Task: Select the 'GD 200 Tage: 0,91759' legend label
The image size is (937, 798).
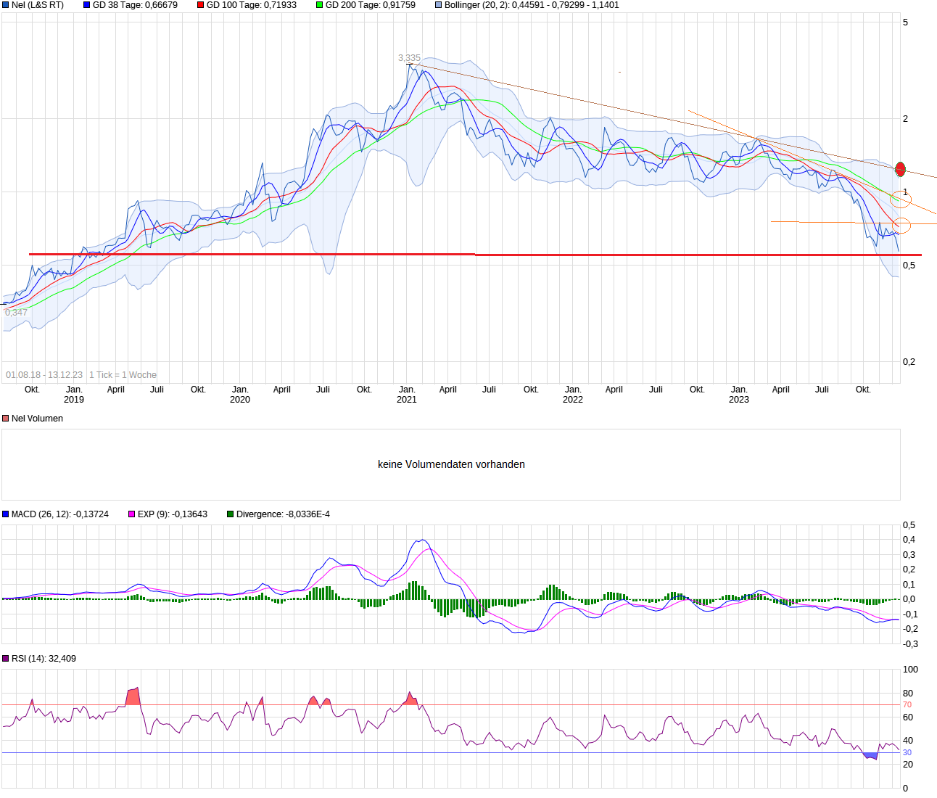Action: [371, 5]
